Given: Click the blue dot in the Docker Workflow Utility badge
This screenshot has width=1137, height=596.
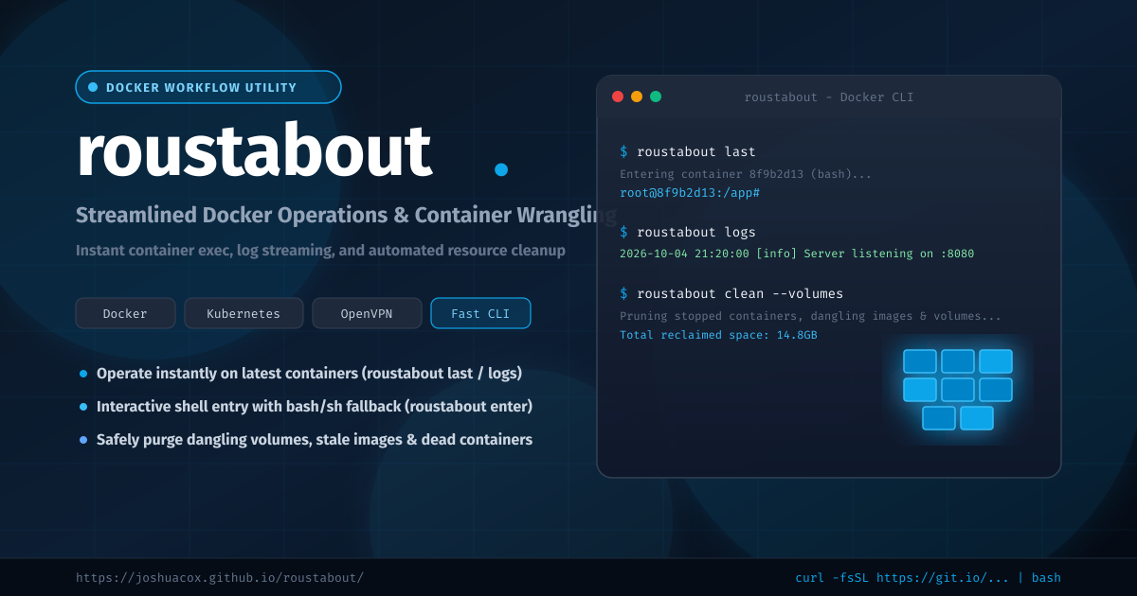Looking at the screenshot, I should tap(93, 87).
